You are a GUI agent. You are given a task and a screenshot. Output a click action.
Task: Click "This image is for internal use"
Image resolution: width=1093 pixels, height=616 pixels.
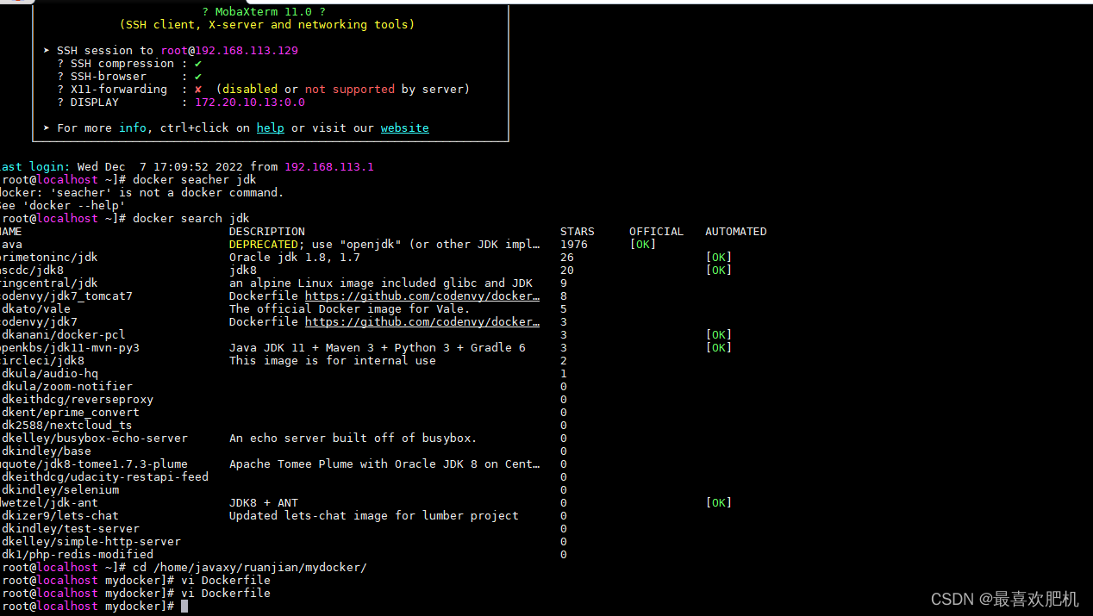point(333,360)
